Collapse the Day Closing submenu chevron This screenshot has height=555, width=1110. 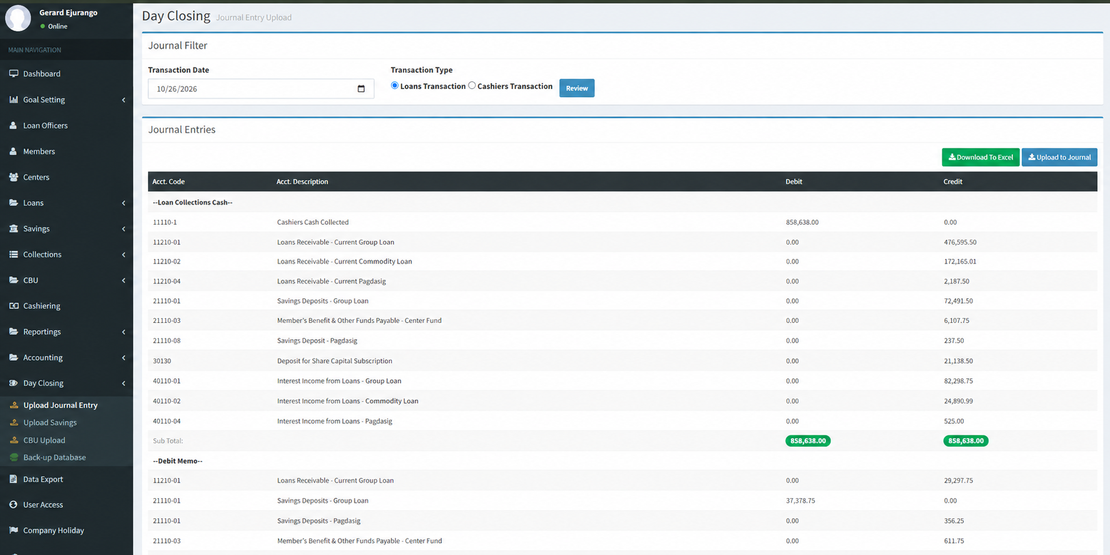click(x=123, y=384)
